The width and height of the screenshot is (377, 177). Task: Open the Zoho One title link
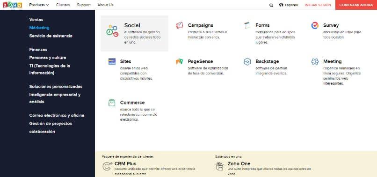tap(239, 164)
